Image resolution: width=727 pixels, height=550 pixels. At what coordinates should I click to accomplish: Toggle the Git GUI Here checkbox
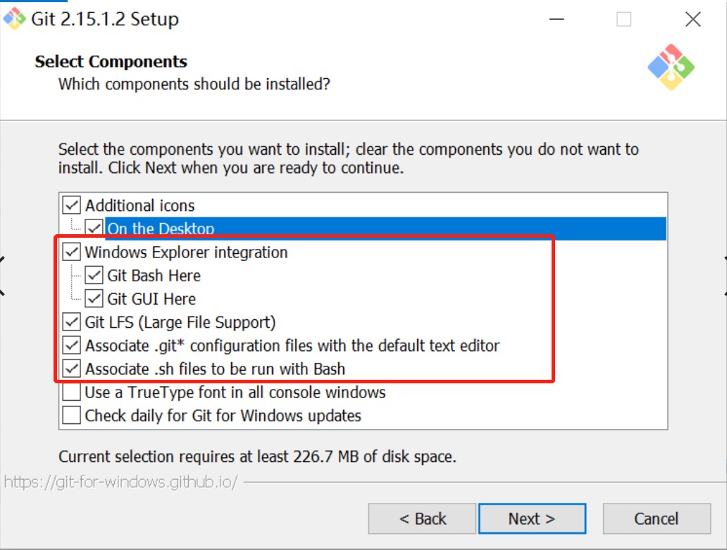coord(94,299)
